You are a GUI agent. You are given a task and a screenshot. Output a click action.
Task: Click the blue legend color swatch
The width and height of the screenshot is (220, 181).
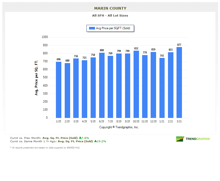tap(92, 28)
